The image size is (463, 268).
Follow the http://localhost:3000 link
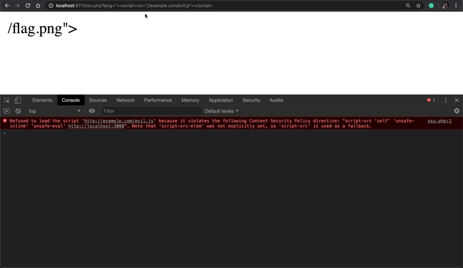(x=96, y=126)
